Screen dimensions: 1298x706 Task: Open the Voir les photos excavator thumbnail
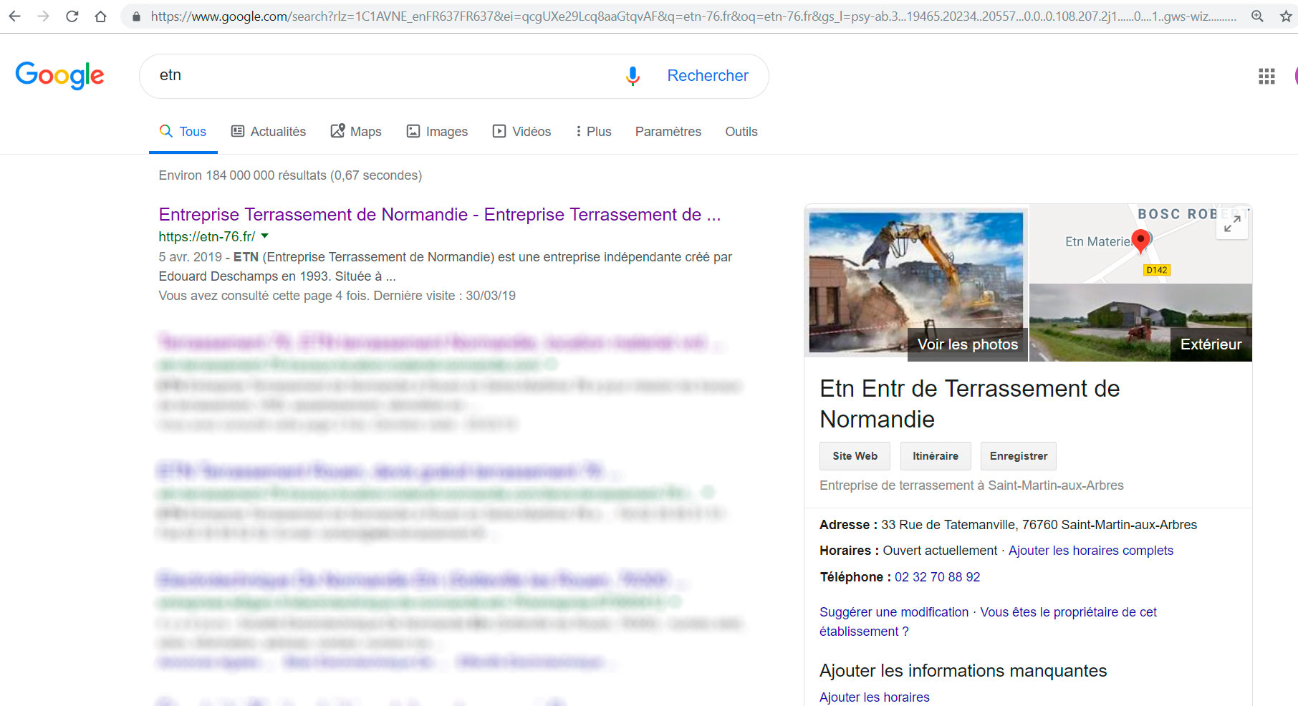pos(917,282)
